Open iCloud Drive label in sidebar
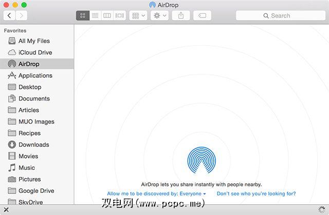 (x=35, y=52)
